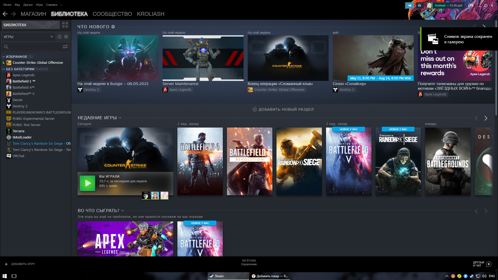Click Steam tray icon in taskbar
Screen dimensions: 498x280
[472, 276]
